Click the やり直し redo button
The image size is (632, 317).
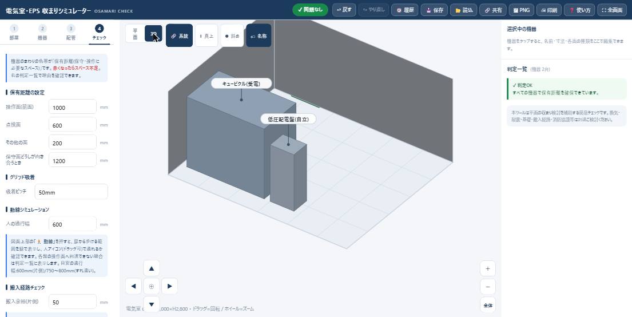click(x=373, y=10)
